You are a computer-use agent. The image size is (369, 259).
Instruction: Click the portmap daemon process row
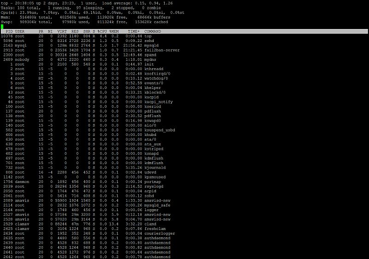(x=153, y=182)
